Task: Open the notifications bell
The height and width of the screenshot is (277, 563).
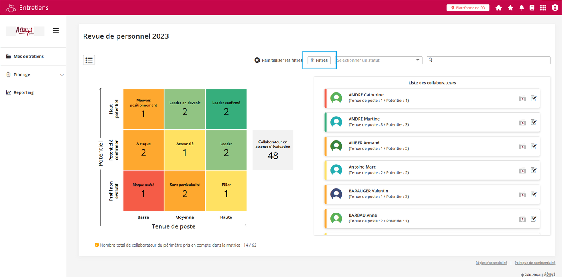Action: coord(522,8)
